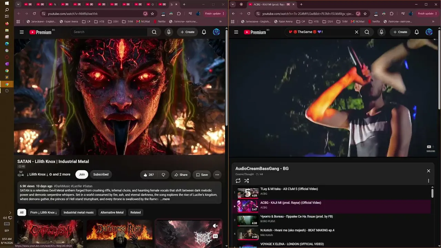Open the tab search dropdown in the ACBG window
The height and width of the screenshot is (248, 441).
pyautogui.click(x=233, y=4)
